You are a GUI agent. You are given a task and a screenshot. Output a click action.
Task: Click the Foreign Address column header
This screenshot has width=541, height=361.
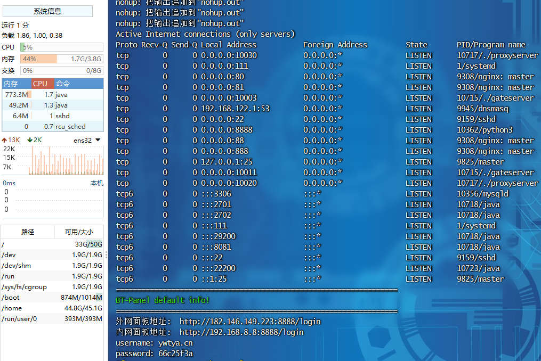tap(335, 45)
